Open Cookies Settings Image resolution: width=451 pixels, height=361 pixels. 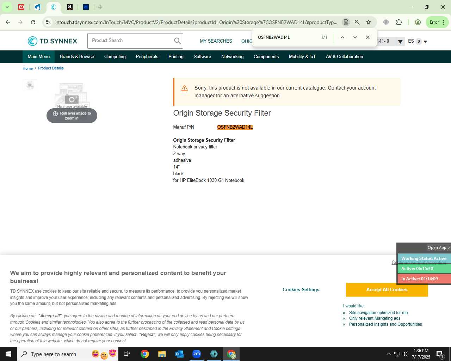(301, 290)
